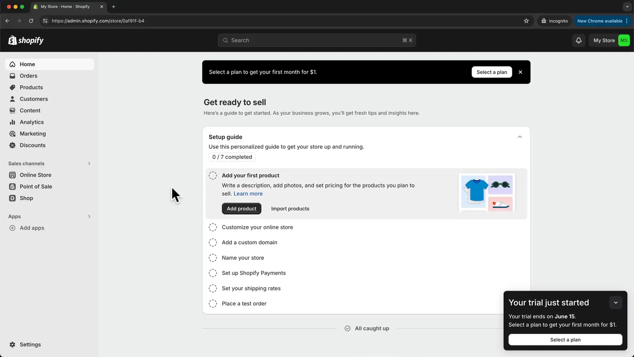Click the search magnifier icon

click(x=225, y=40)
